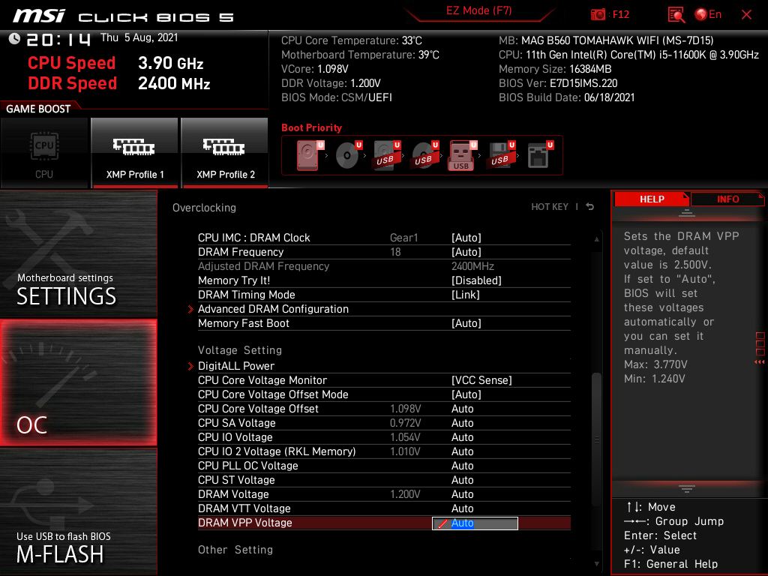Image resolution: width=768 pixels, height=576 pixels.
Task: Edit the DRAM VPP Voltage input field
Action: coord(475,523)
